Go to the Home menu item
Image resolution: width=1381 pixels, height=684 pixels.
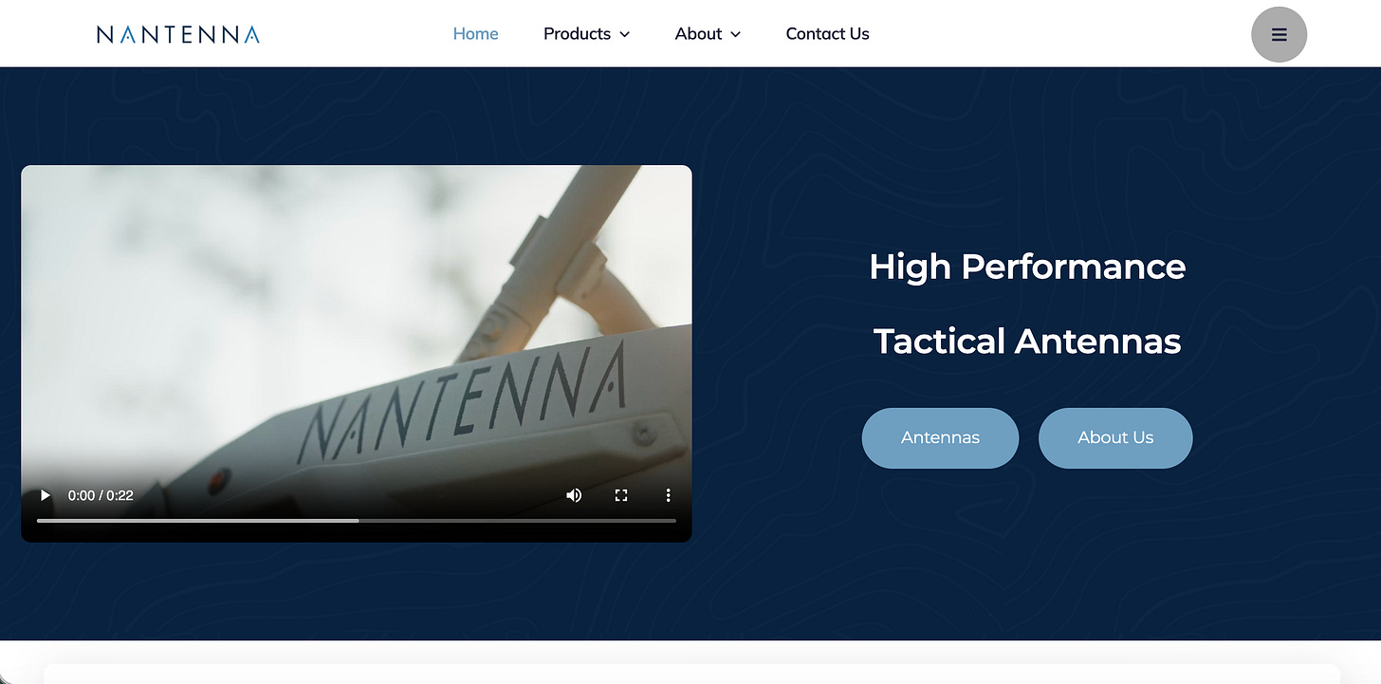pos(475,34)
